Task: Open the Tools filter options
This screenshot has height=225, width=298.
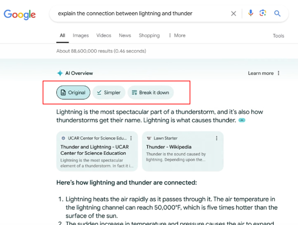Action: pos(278,36)
